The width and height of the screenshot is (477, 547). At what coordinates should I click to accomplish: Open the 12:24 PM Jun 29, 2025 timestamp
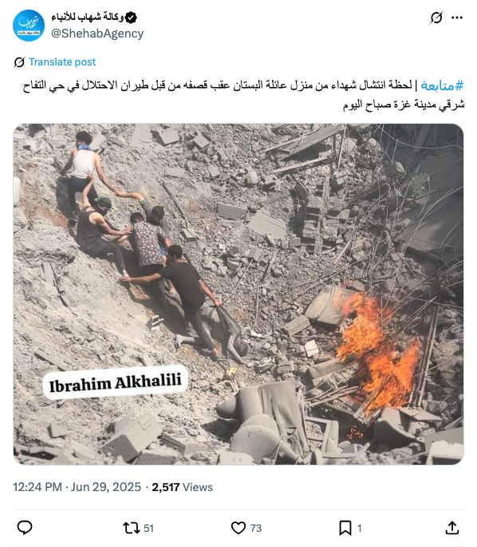click(x=77, y=487)
